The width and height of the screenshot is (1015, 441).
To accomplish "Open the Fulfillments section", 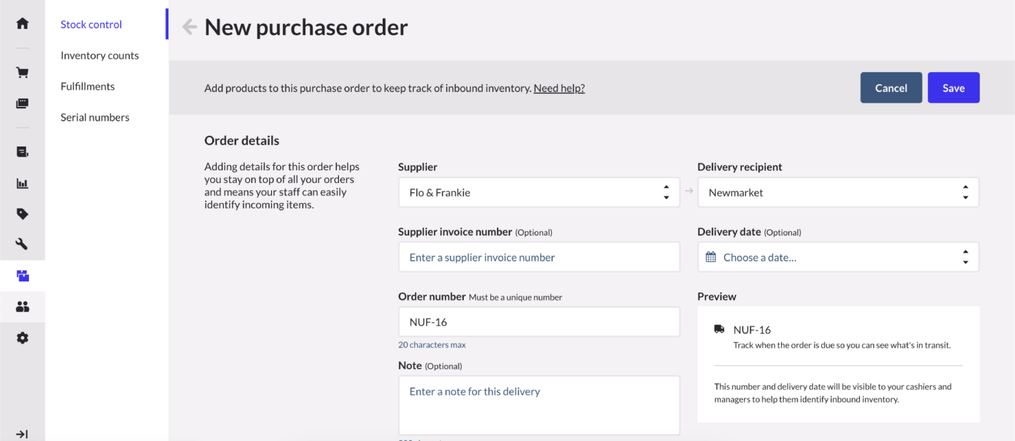I will click(88, 86).
